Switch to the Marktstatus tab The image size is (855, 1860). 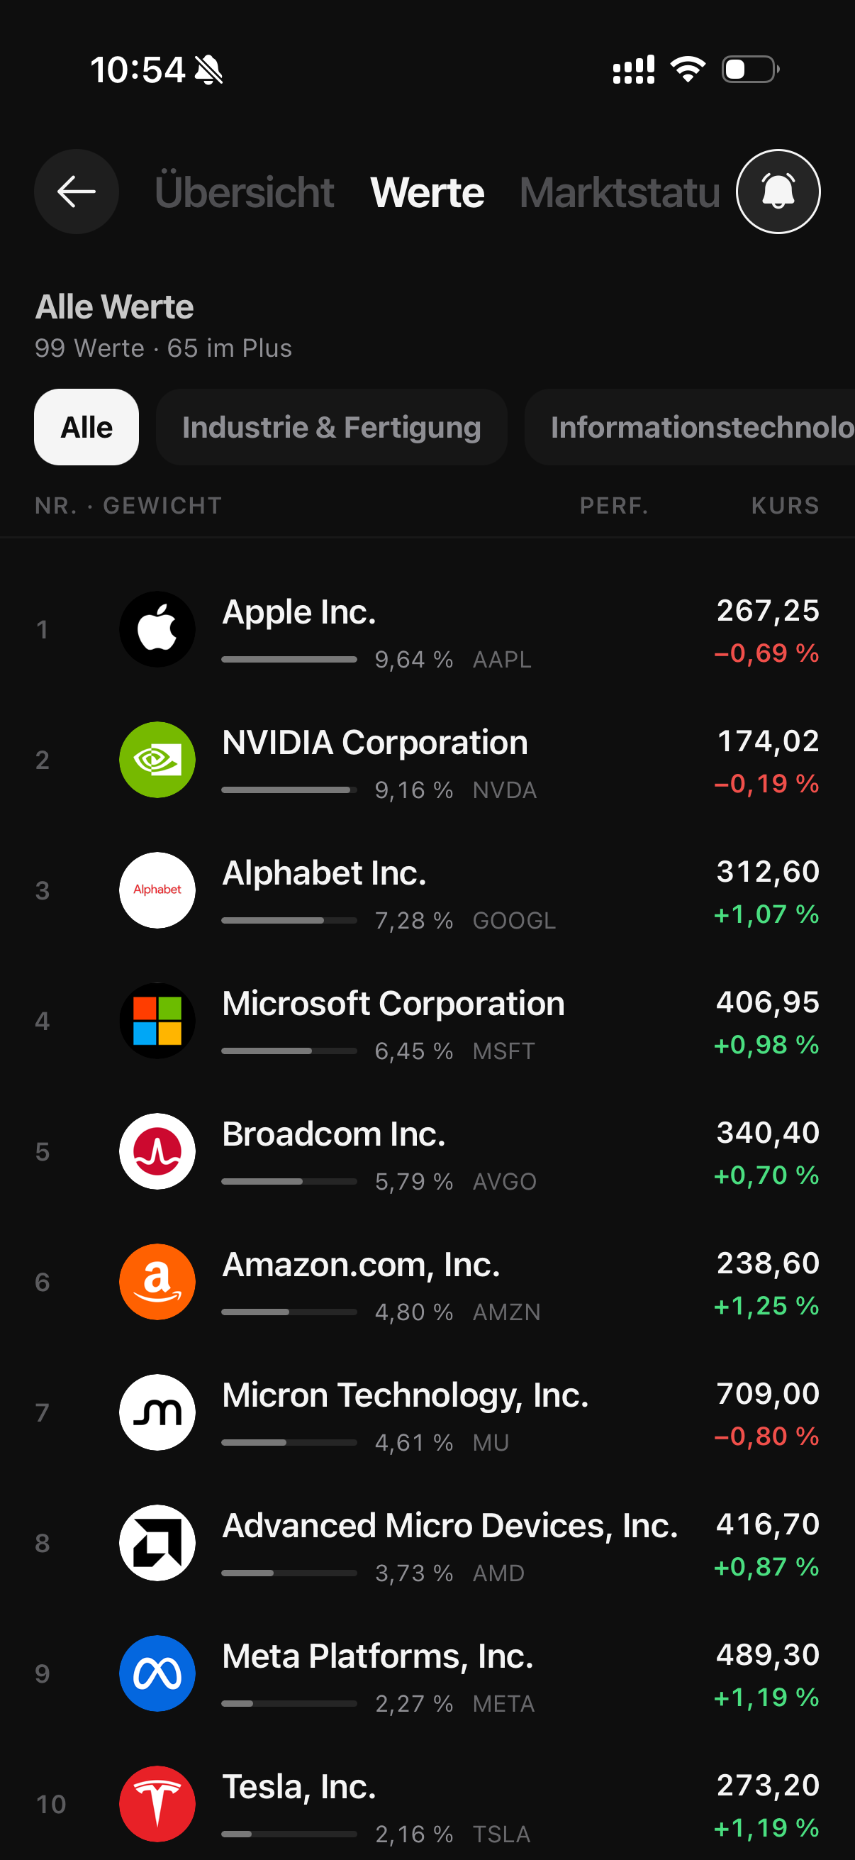[620, 192]
